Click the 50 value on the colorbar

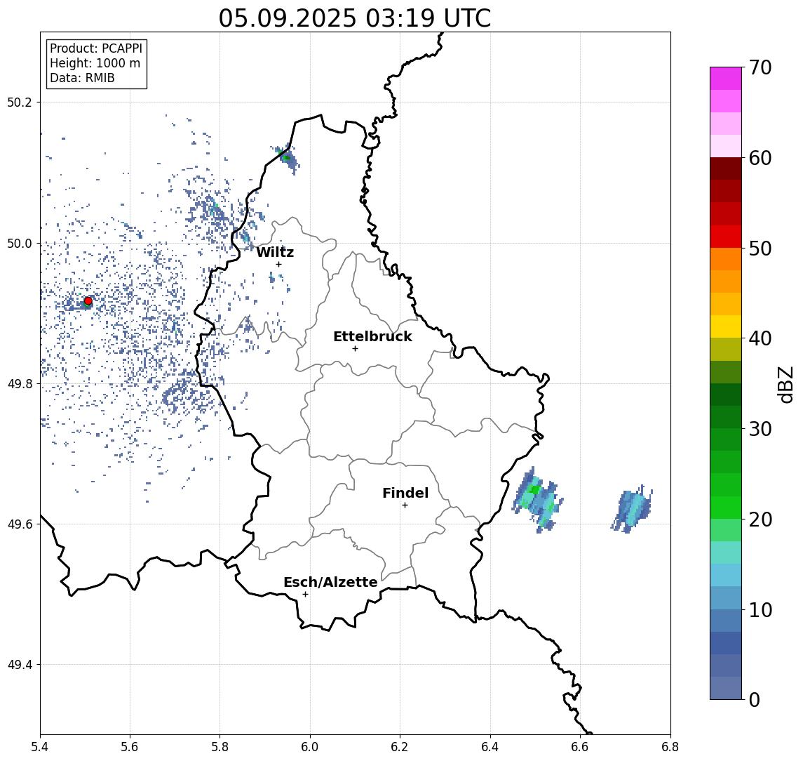(760, 249)
